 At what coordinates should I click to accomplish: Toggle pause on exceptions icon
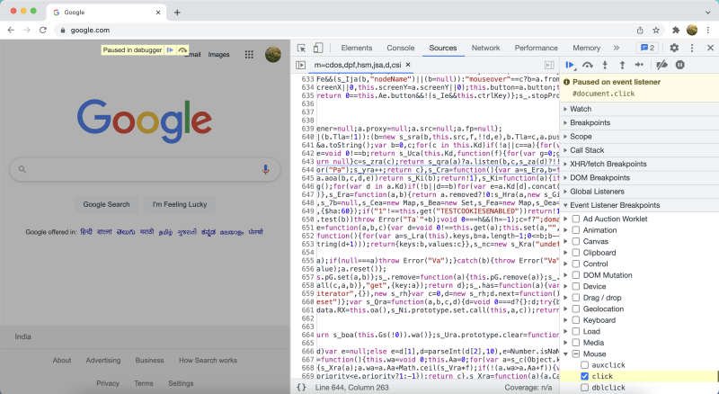(x=680, y=65)
